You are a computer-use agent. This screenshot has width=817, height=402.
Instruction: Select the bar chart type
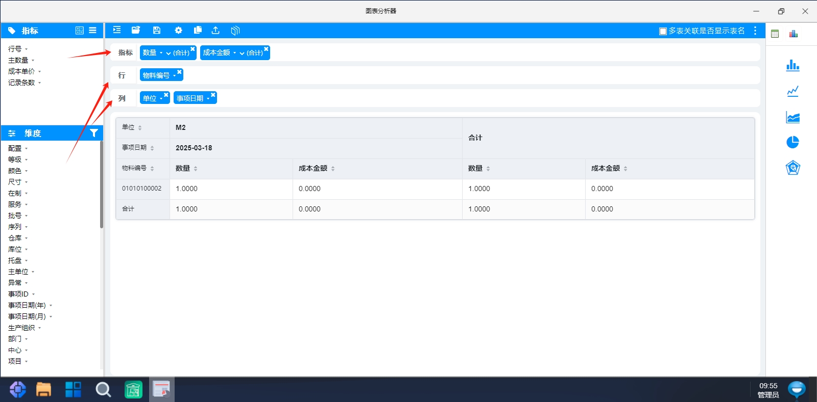click(x=792, y=65)
